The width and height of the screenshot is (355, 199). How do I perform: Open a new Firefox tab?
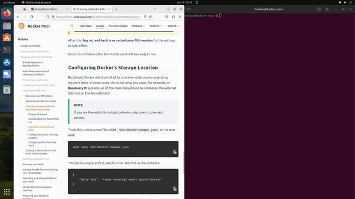[x=116, y=9]
